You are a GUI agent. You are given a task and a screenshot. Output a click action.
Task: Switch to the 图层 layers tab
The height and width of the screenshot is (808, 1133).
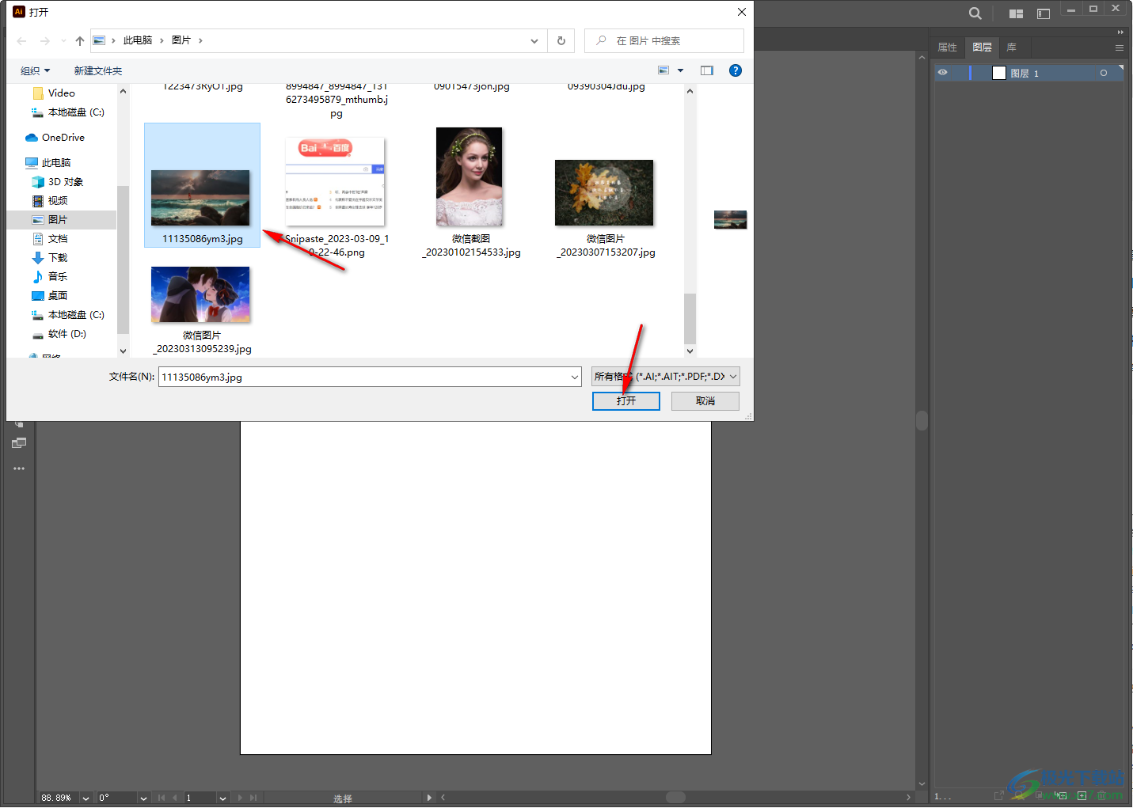[982, 47]
